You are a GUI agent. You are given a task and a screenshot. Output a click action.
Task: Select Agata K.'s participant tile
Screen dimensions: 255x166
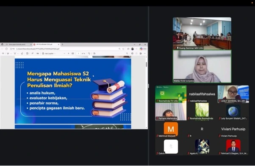point(202,147)
